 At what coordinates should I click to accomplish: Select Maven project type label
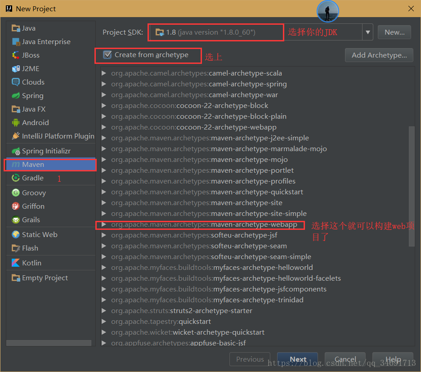click(33, 164)
